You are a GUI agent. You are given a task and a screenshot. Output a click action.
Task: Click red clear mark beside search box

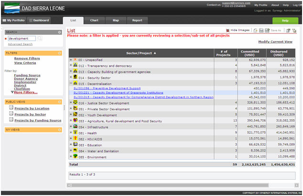[x=6, y=39]
